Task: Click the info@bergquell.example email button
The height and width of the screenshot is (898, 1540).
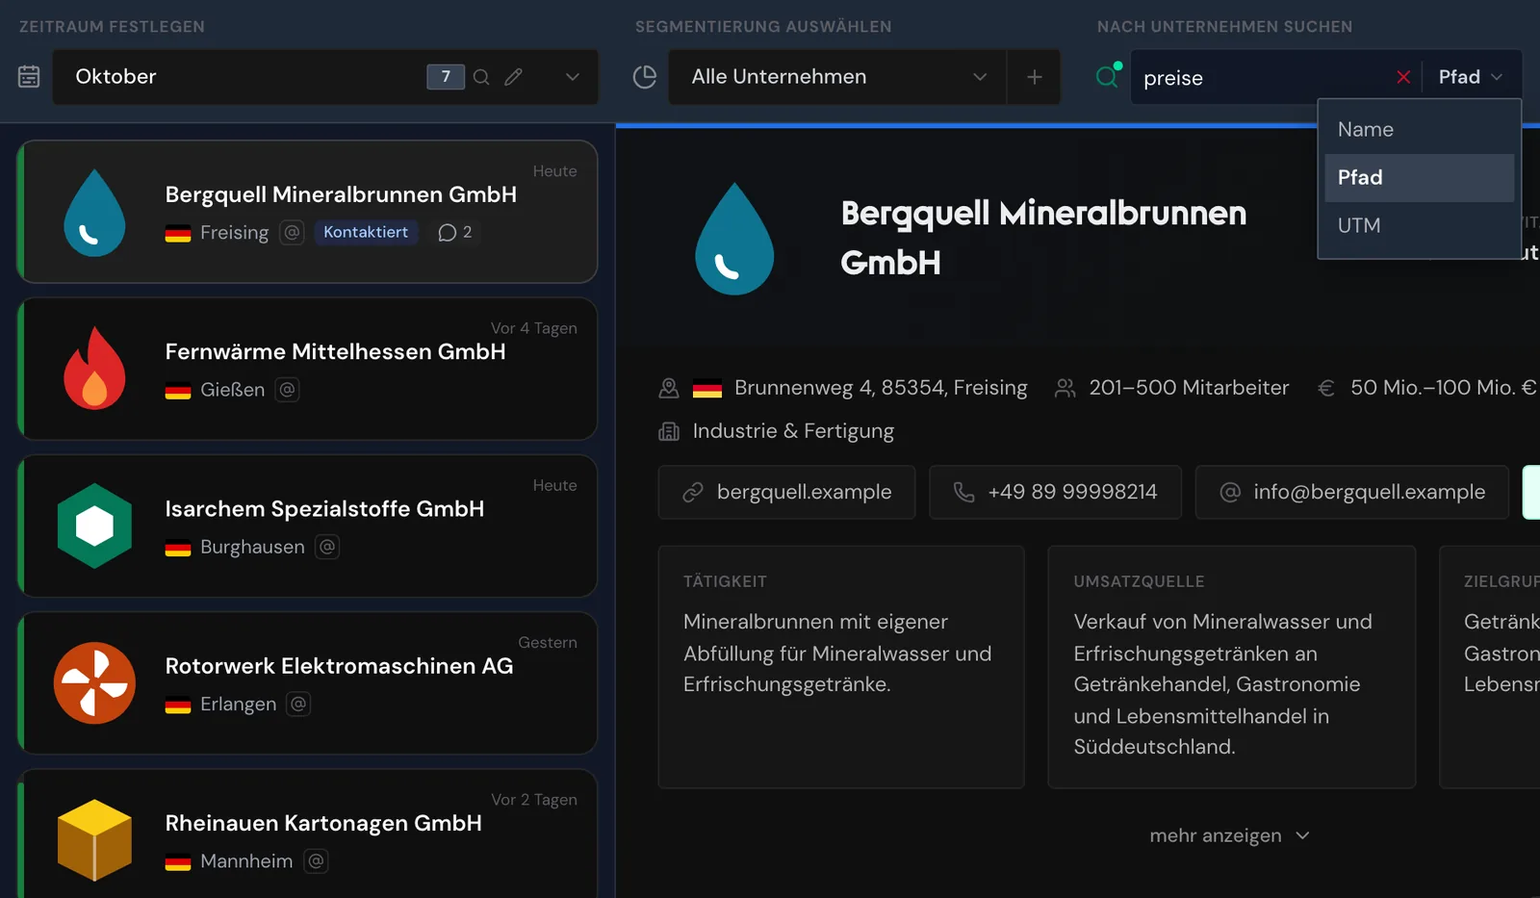Action: 1351,492
